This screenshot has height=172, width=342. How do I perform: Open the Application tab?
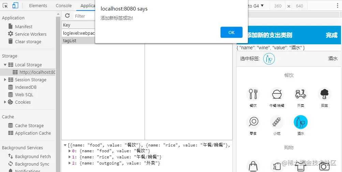(x=88, y=6)
